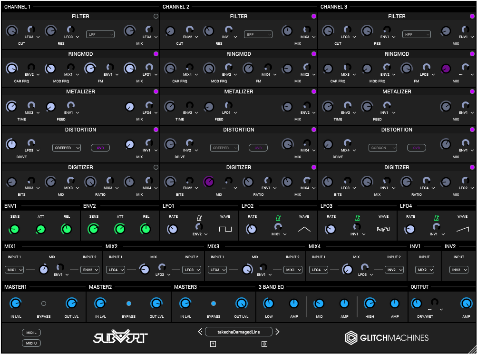Enable the Channel 1 Digitizer module
This screenshot has width=477, height=354.
[156, 167]
